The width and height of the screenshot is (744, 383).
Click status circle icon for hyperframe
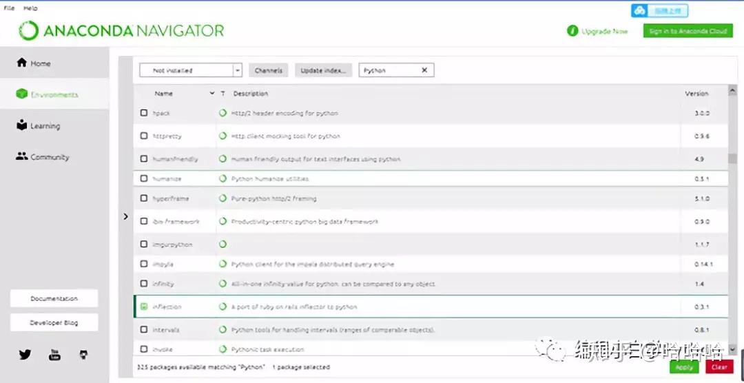click(223, 198)
